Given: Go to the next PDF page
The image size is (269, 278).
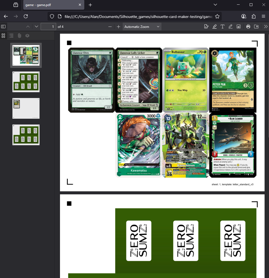Looking at the screenshot, I should pyautogui.click(x=36, y=27).
